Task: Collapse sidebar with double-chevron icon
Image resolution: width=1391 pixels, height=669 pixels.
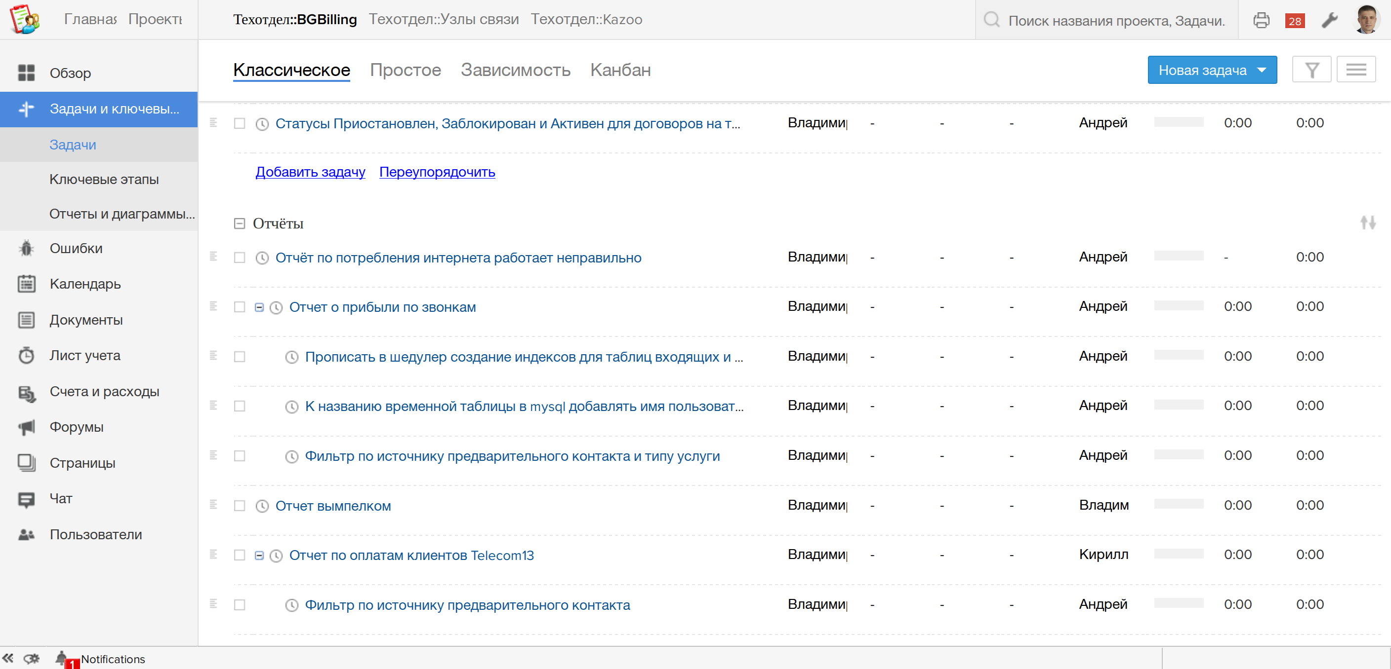Action: 8,658
